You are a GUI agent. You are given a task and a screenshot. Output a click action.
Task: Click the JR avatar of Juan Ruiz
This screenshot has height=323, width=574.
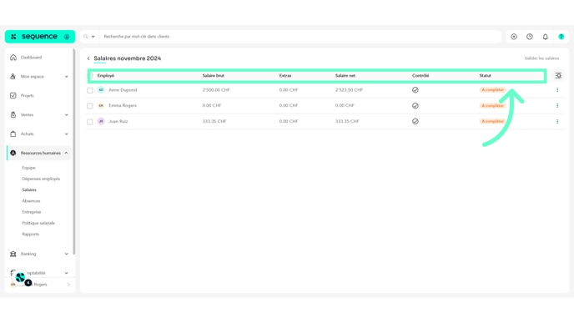coord(101,121)
